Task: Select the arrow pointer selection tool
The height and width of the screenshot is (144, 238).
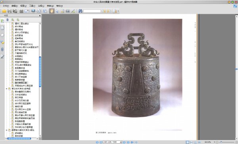Action: 57,11
